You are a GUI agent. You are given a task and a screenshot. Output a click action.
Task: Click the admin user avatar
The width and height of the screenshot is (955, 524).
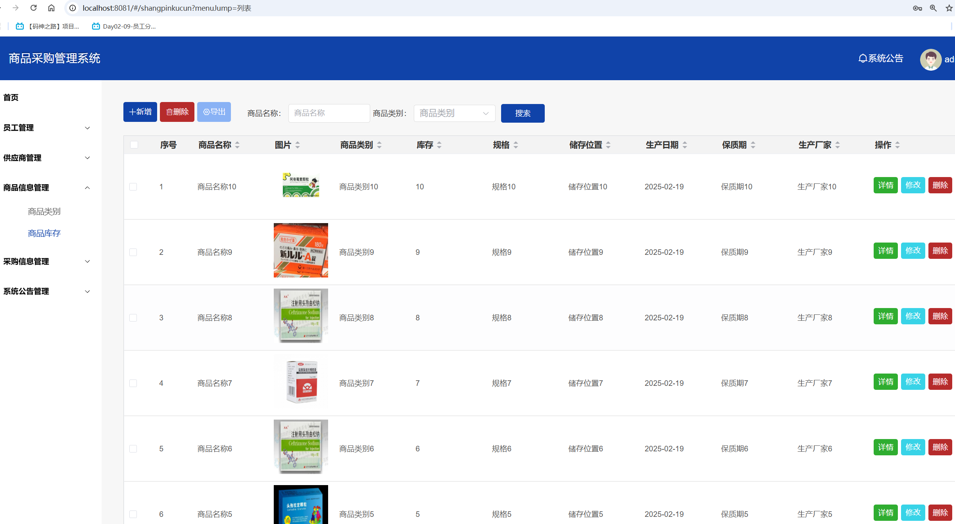[x=930, y=60]
